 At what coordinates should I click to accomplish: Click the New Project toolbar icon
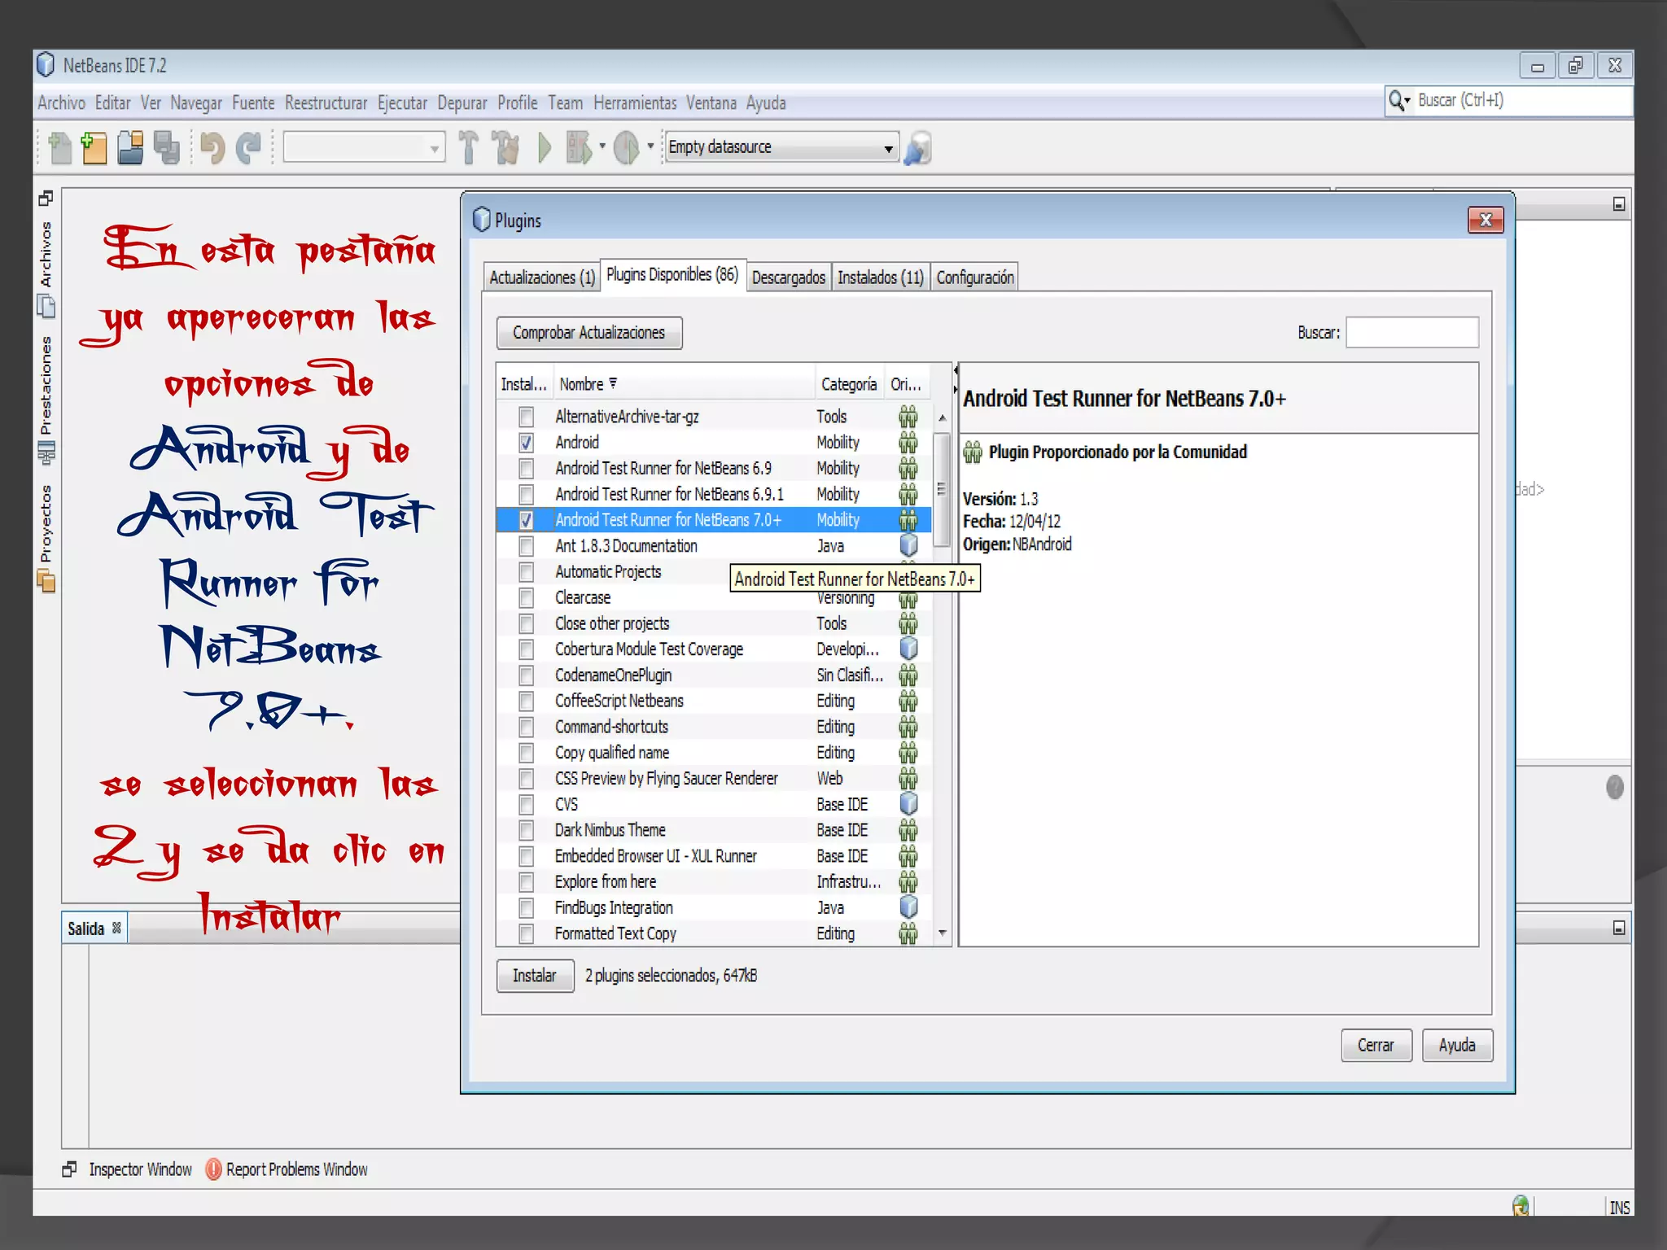pos(94,148)
